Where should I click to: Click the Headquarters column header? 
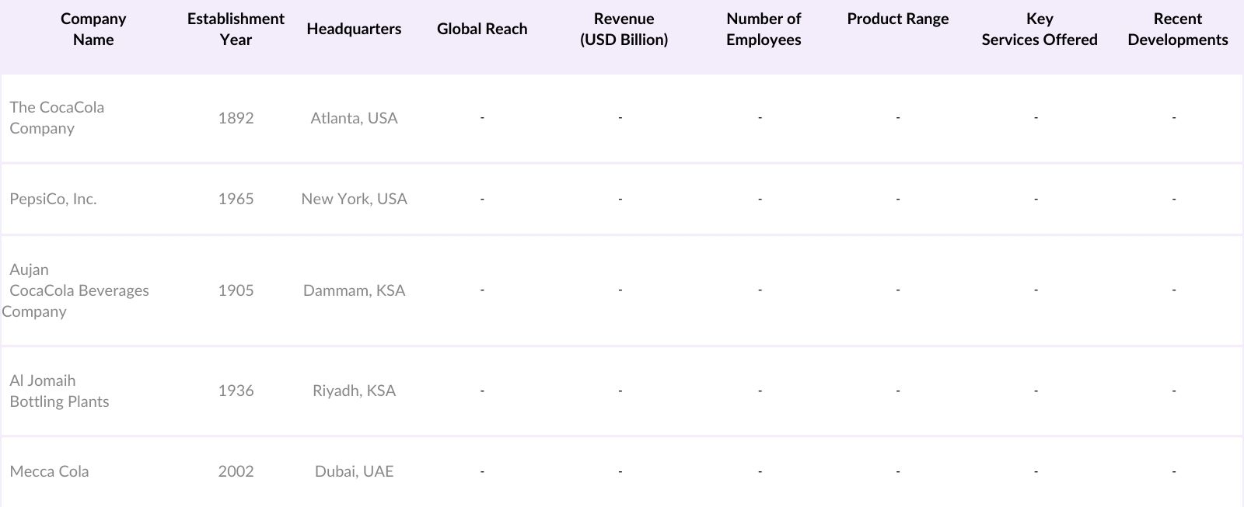(354, 29)
